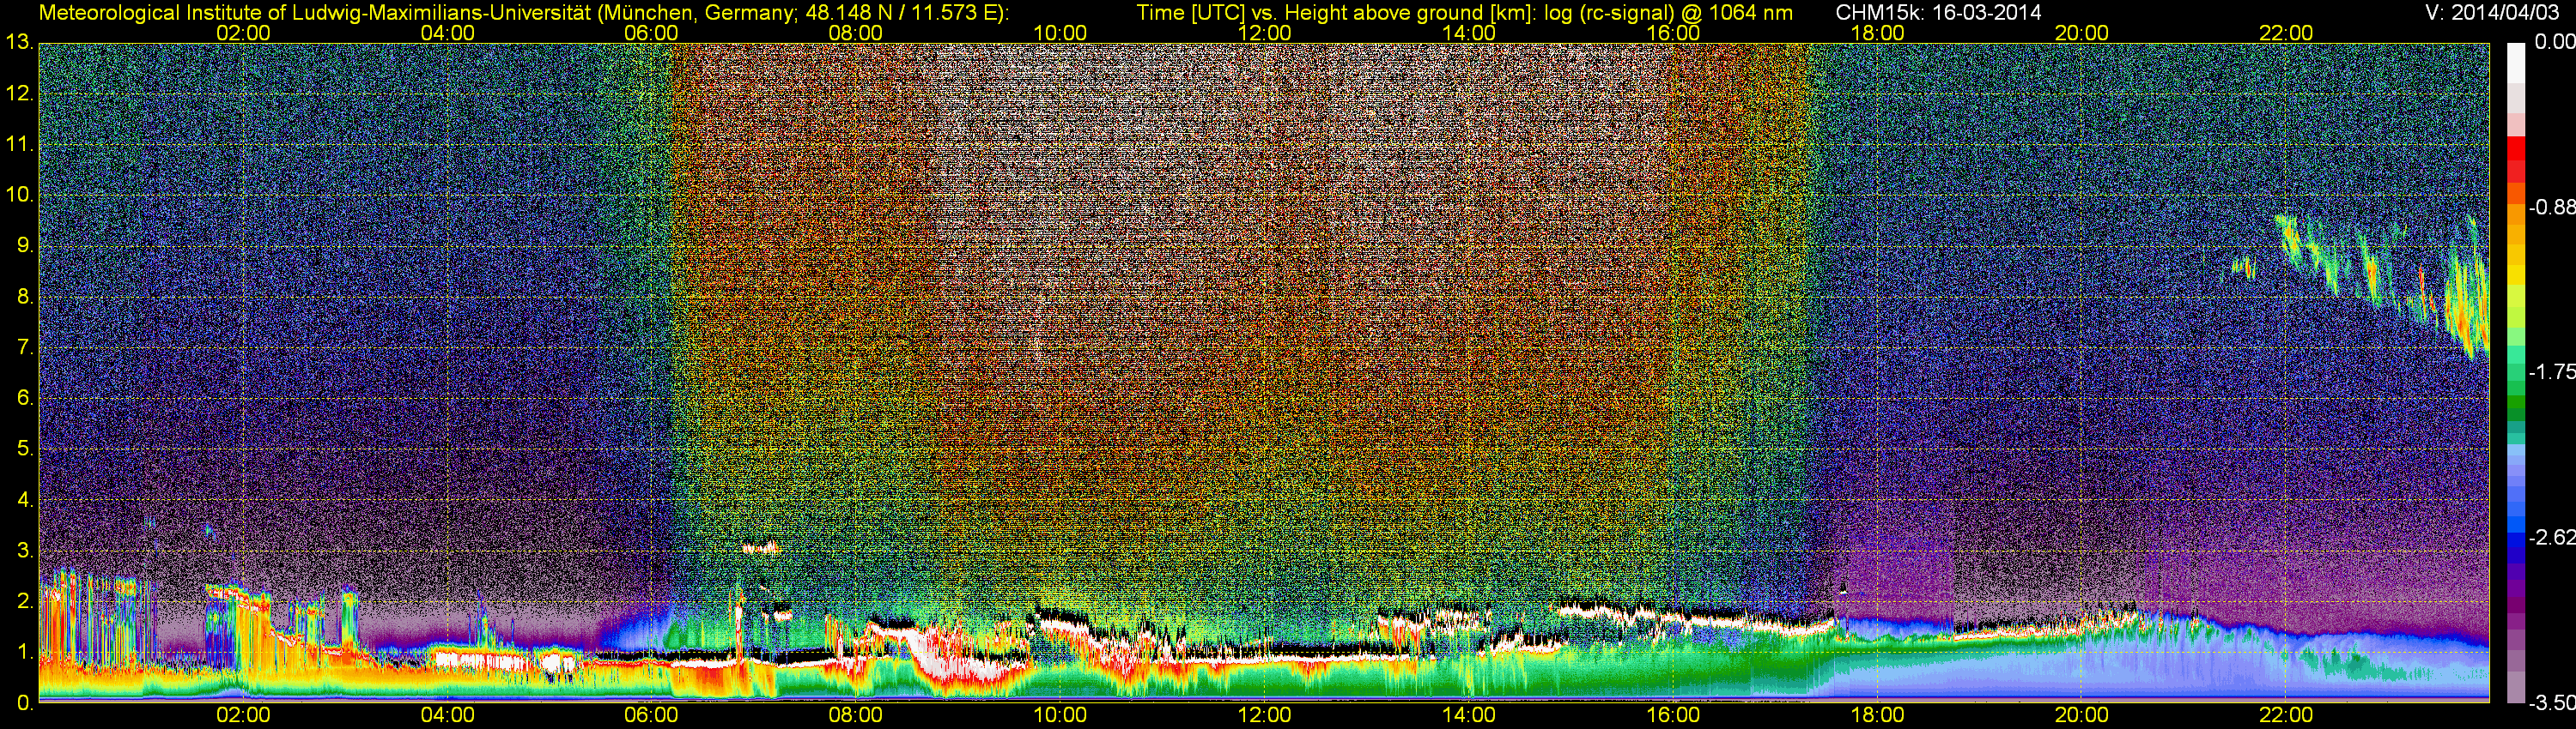
Task: Click the 3. km height axis label
Action: click(25, 551)
